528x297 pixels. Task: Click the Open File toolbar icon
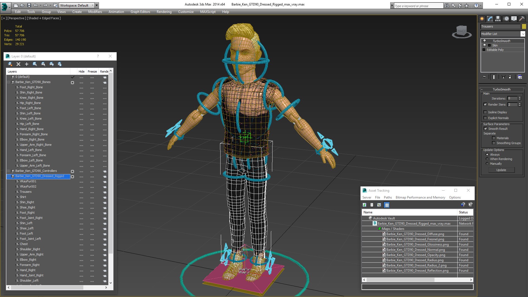[x=22, y=5]
